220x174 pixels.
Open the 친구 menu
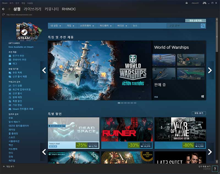coord(17,3)
